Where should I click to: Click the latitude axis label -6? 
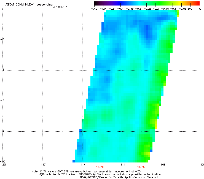(2, 100)
